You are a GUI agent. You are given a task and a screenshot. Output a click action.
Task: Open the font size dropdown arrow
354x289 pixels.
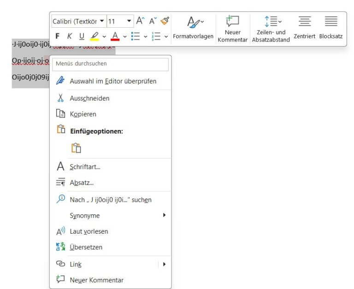coord(129,21)
